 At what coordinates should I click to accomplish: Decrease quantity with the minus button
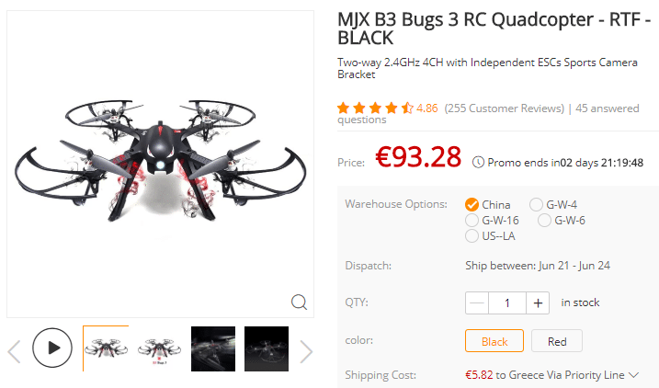click(x=477, y=302)
